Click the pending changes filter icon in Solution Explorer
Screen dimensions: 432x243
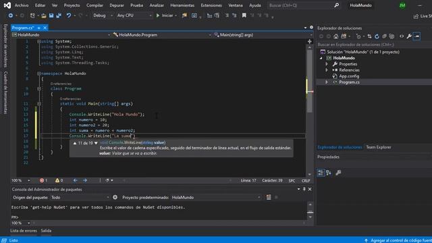[x=358, y=36]
